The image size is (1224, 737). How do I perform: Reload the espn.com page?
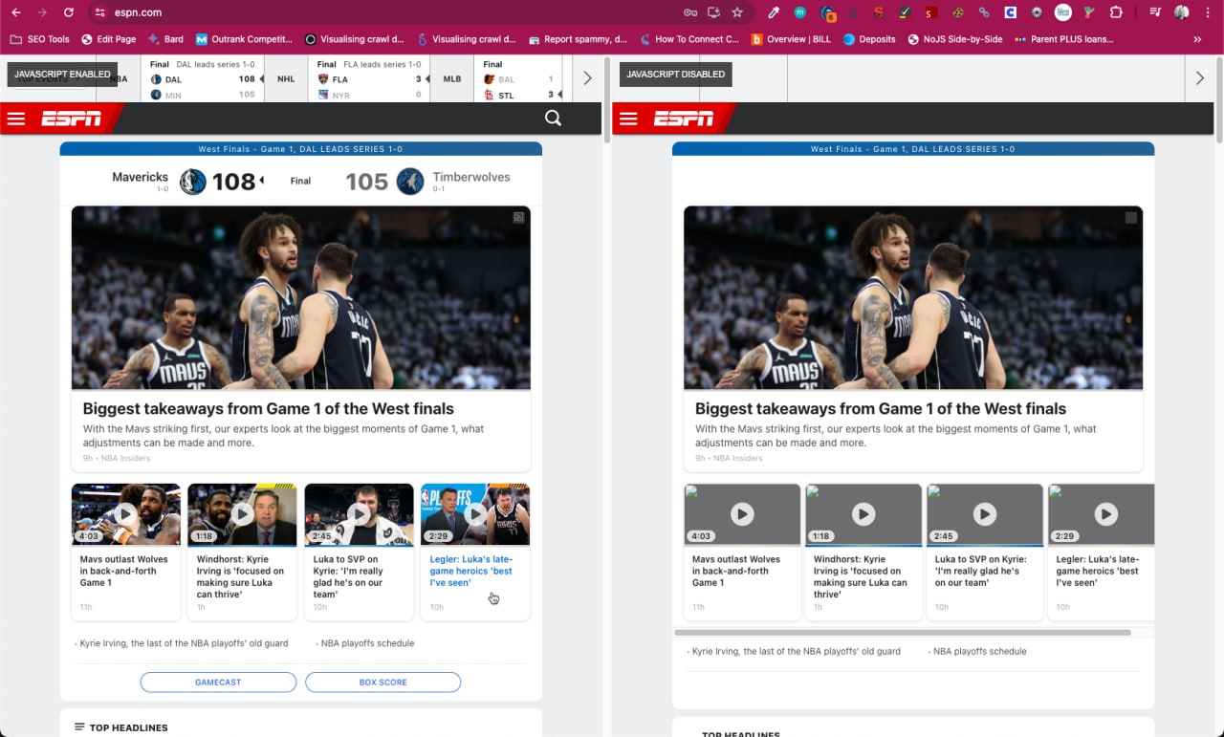[69, 12]
